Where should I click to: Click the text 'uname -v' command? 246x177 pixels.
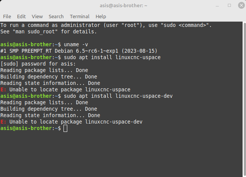[76, 44]
